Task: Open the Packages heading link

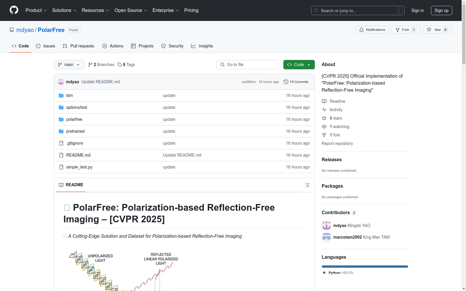Action: (x=332, y=186)
